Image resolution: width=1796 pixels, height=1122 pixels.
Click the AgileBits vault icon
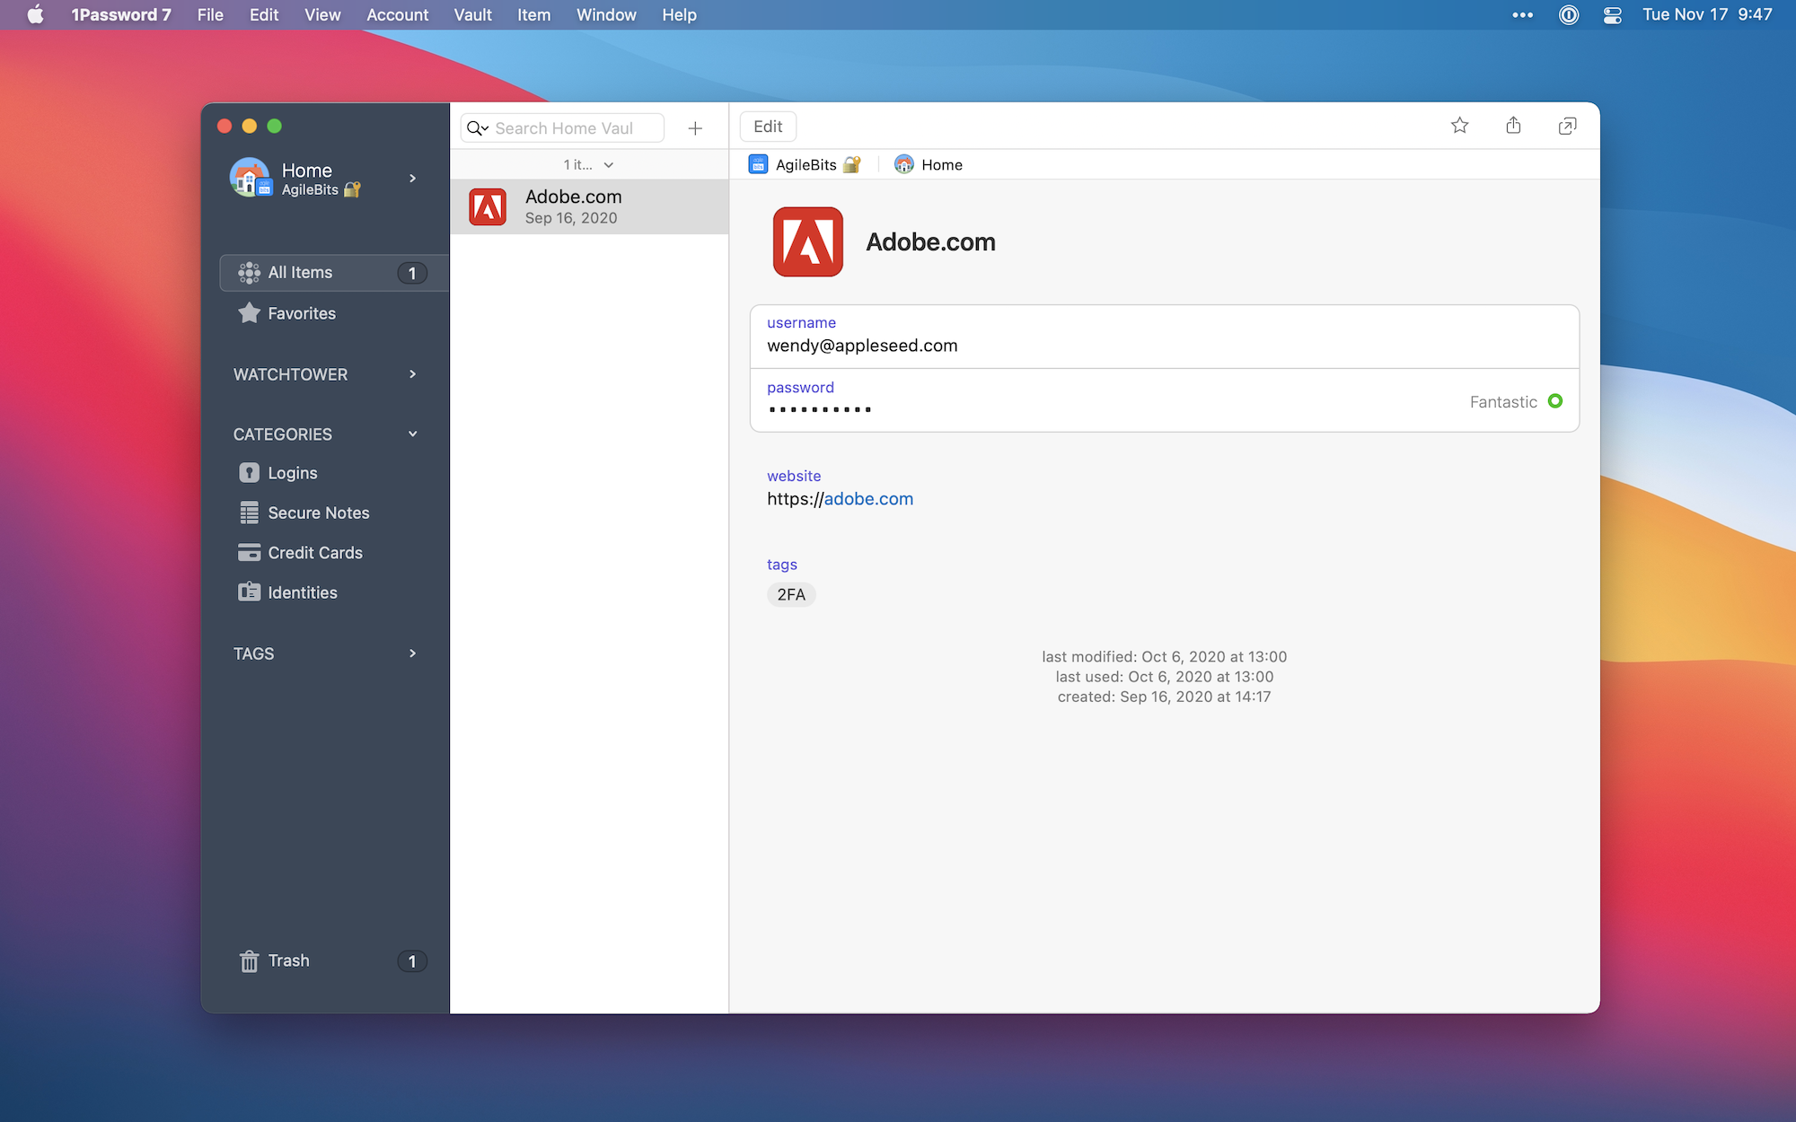tap(759, 164)
